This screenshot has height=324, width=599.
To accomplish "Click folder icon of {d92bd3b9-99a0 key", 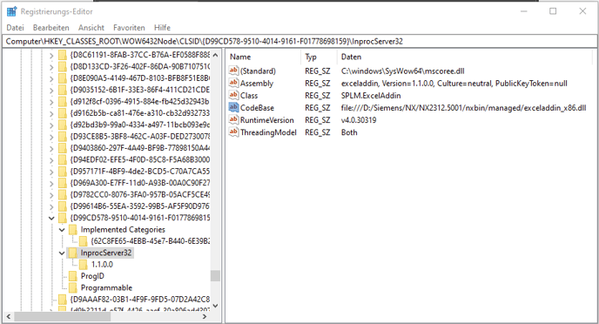I will [x=63, y=125].
